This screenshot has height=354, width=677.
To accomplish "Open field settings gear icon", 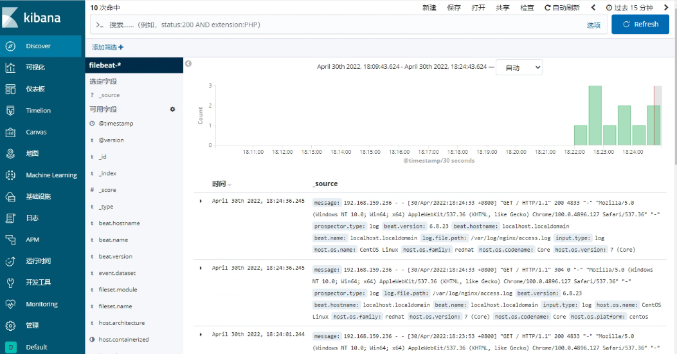I will [x=173, y=109].
